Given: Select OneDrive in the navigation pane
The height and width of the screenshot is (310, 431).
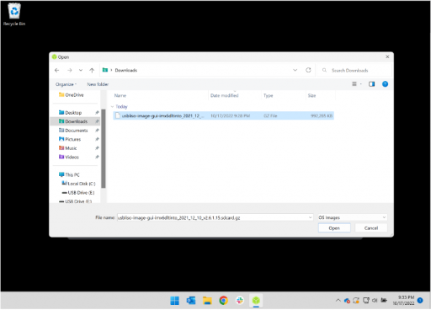Looking at the screenshot, I should click(72, 95).
